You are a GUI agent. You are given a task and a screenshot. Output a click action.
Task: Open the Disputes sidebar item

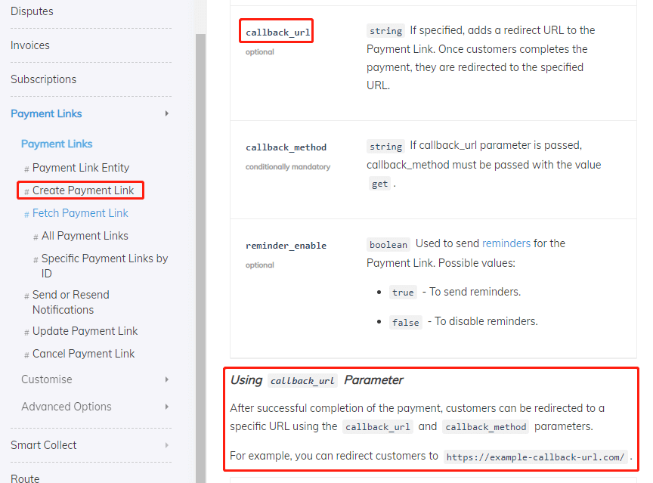click(x=32, y=11)
